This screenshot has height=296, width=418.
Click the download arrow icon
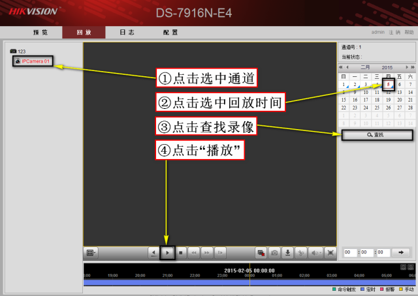click(x=287, y=252)
